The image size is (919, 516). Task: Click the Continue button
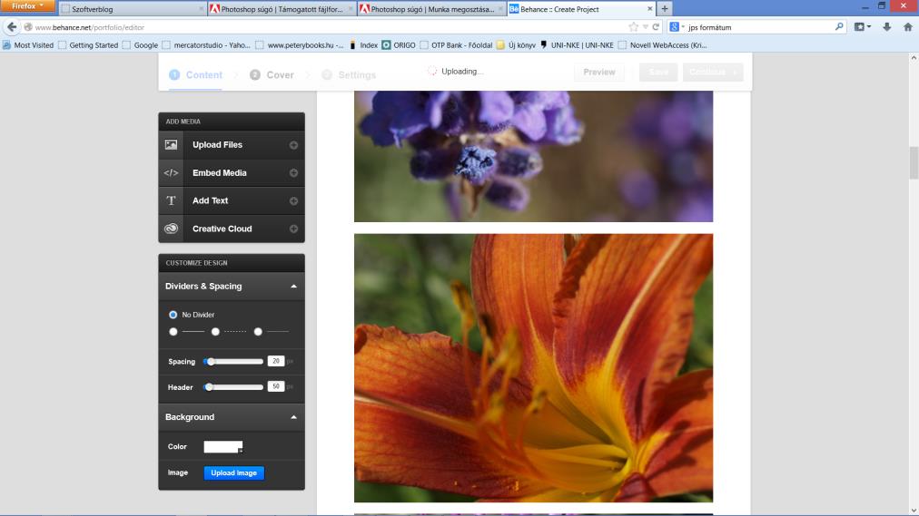713,72
